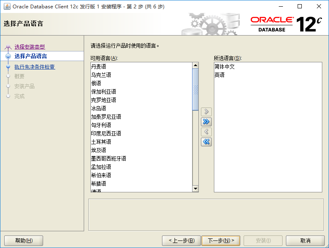The width and height of the screenshot is (329, 248).
Task: Click the scroll up arrow of available languages
Action: pyautogui.click(x=195, y=65)
